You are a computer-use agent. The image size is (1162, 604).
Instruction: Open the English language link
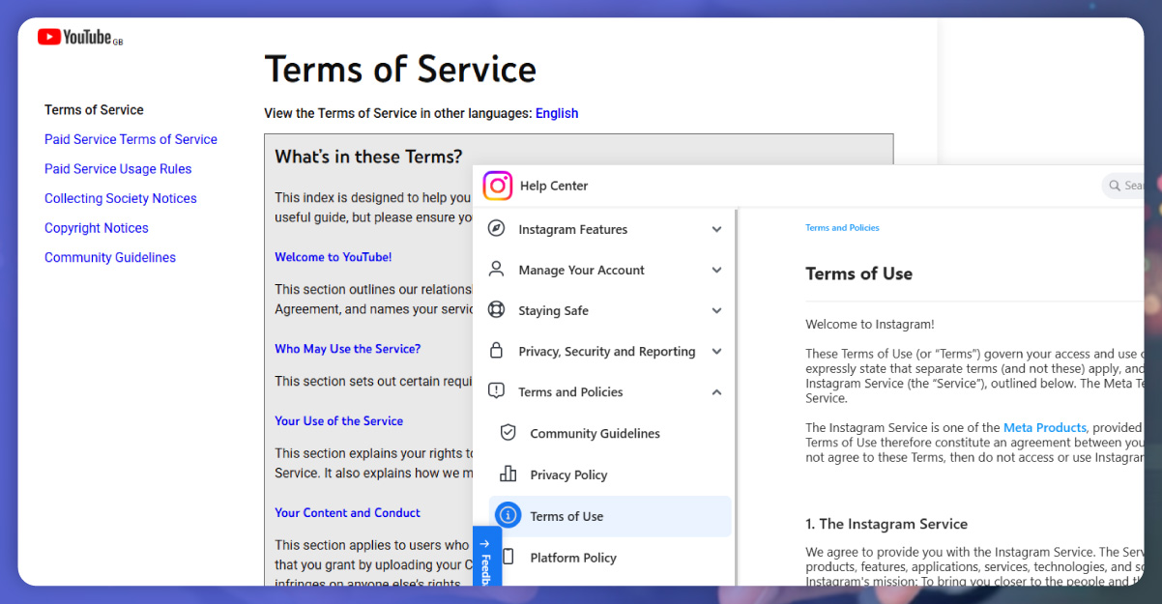tap(557, 113)
